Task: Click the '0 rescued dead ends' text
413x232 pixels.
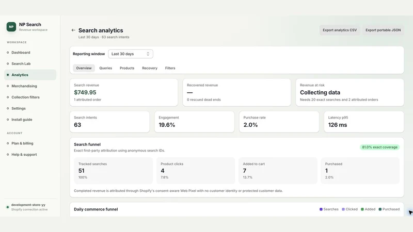Action: (204, 100)
